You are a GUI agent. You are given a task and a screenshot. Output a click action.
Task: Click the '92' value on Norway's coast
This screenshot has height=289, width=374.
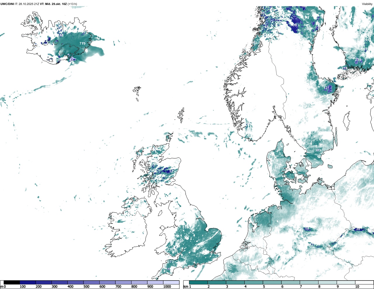click(255, 43)
